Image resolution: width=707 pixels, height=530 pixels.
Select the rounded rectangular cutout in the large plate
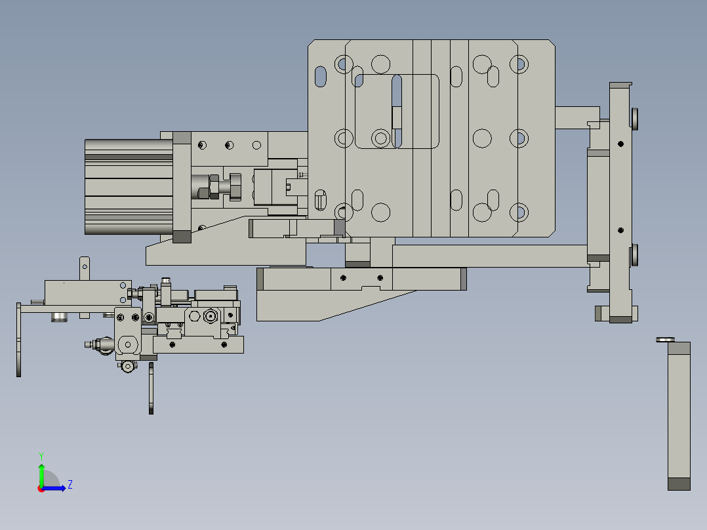397,112
